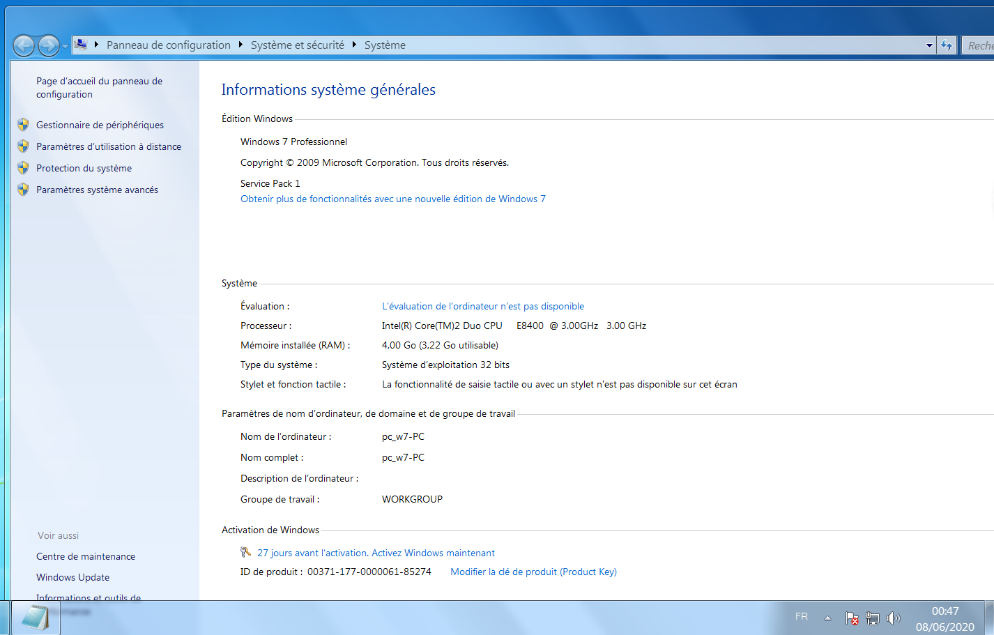
Task: Go back with the Back arrow button
Action: tap(24, 46)
